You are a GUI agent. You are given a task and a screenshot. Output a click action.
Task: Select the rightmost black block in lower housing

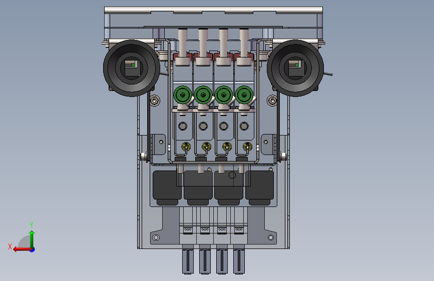point(260,187)
